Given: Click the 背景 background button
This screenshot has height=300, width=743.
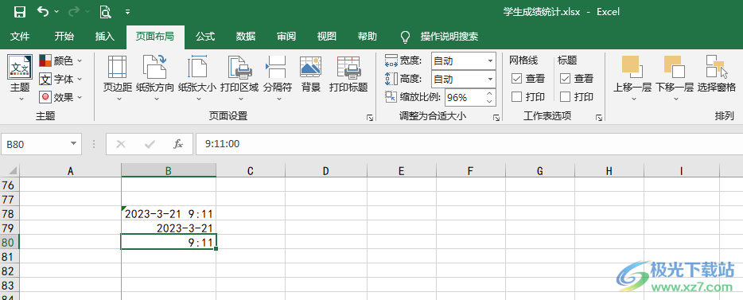Looking at the screenshot, I should [x=311, y=73].
